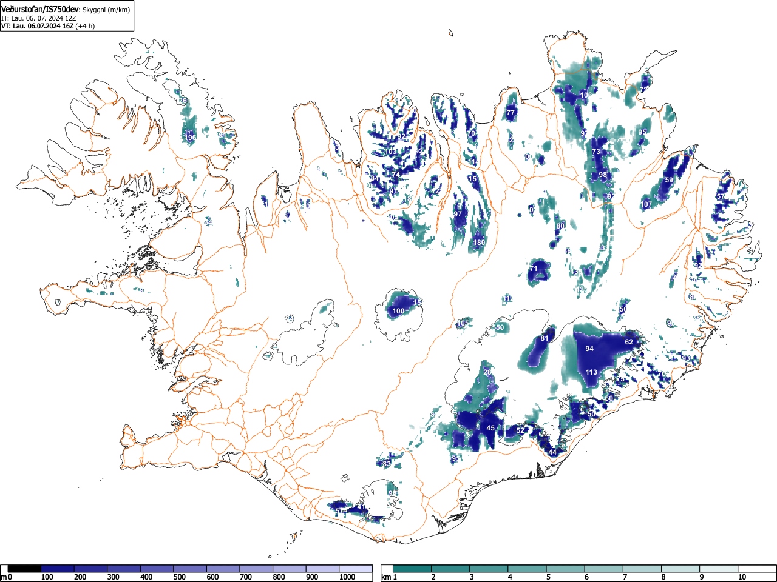
Task: Click the 93 visibility value on the southeast coast
Action: [x=686, y=358]
